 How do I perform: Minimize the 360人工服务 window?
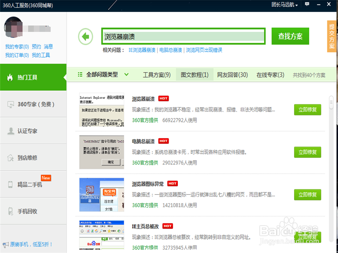coord(319,5)
